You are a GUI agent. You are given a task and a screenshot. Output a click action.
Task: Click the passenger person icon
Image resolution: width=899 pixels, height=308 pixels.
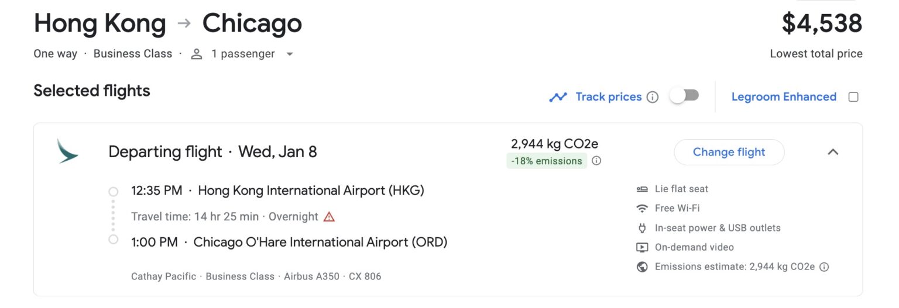coord(197,54)
